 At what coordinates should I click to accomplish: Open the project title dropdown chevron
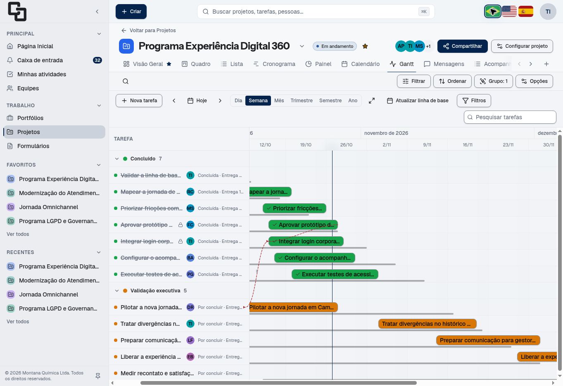coord(302,46)
